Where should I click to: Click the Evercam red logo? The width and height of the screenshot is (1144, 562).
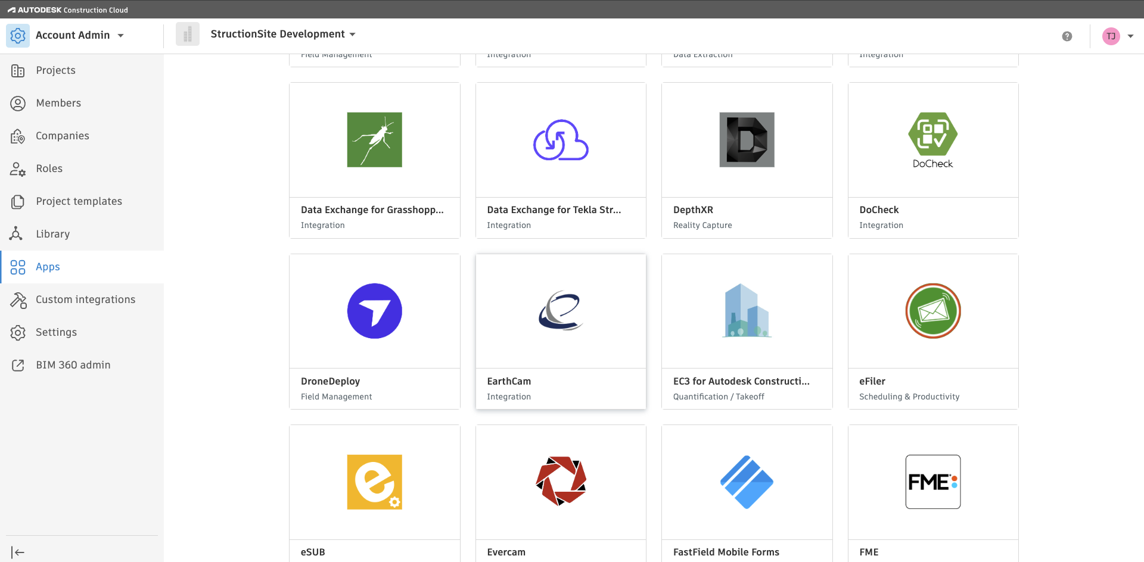point(561,482)
